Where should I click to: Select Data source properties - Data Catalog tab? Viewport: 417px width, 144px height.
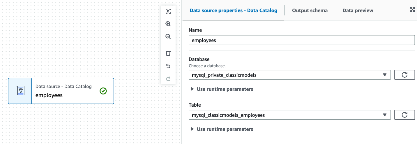tap(233, 10)
